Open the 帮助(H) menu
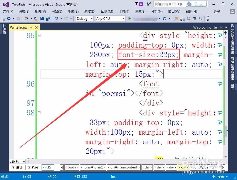 (191, 12)
